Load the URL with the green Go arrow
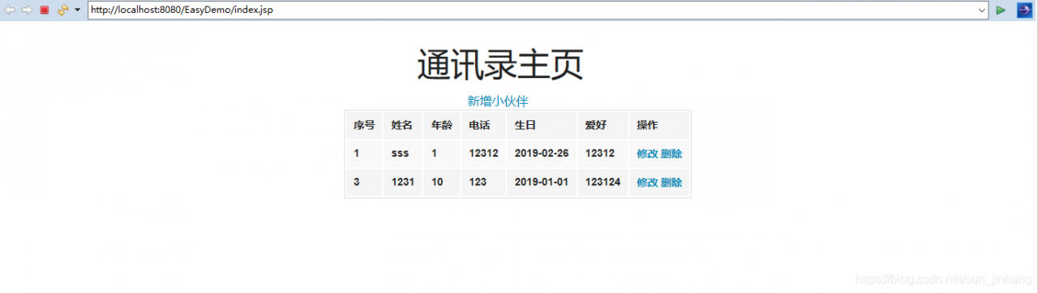1038x293 pixels. 1002,10
